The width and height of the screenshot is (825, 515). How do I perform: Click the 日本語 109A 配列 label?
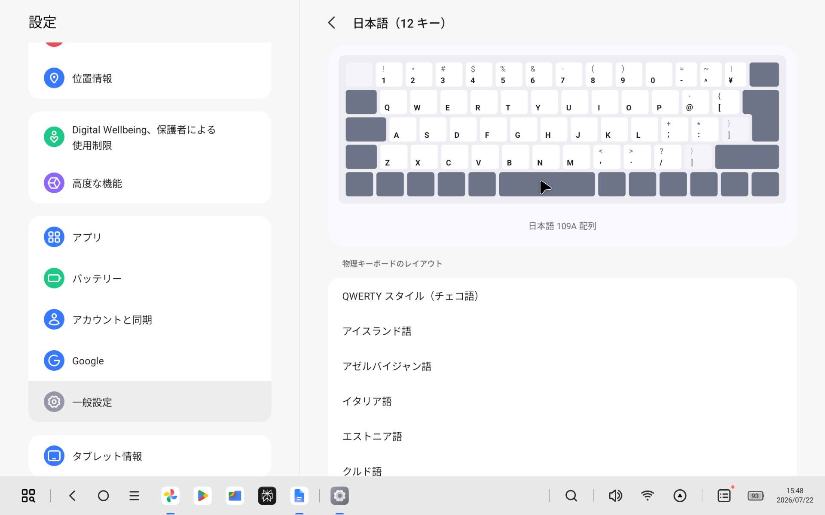pos(562,226)
